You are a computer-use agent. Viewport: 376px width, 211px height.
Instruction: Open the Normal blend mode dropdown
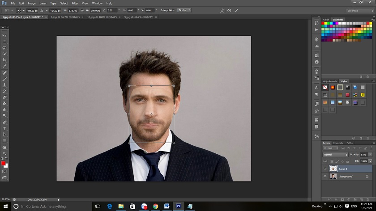pyautogui.click(x=335, y=155)
